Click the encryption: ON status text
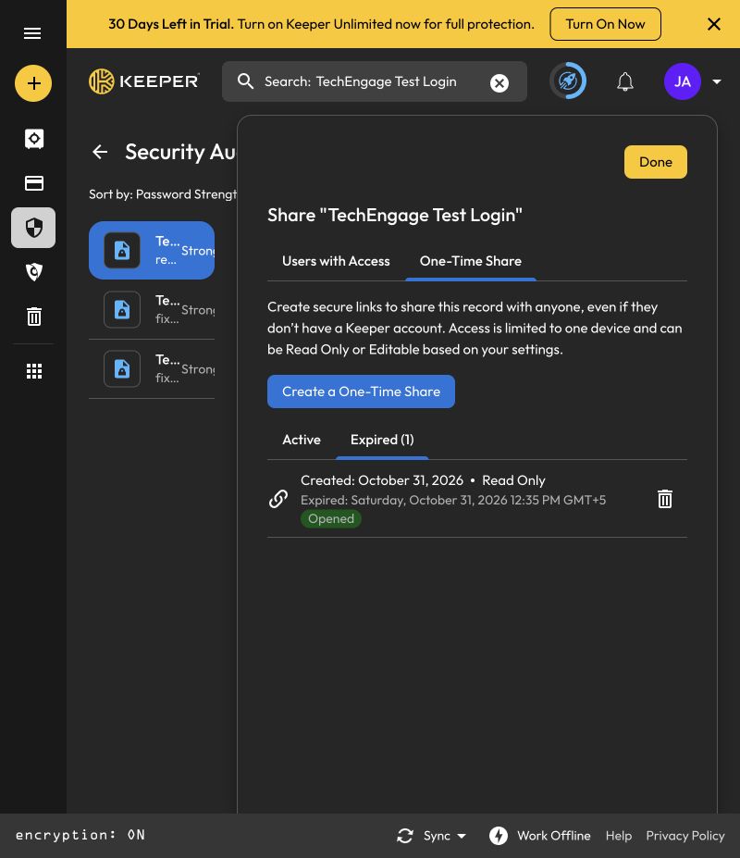Screen dimensions: 740x858 point(80,835)
